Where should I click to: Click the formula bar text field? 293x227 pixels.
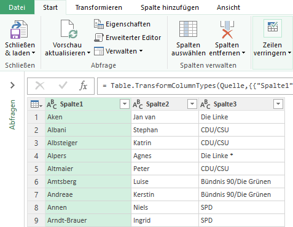click(x=195, y=86)
